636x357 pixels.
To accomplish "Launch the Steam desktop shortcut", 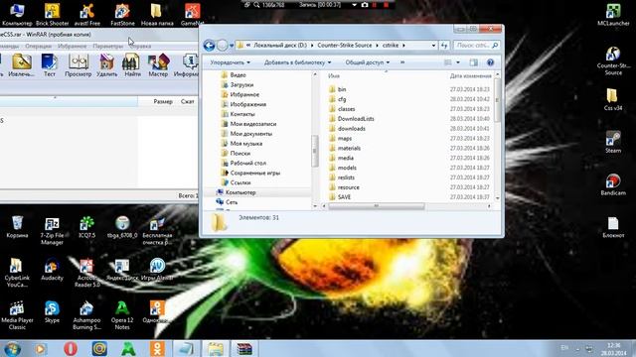I will coord(613,142).
